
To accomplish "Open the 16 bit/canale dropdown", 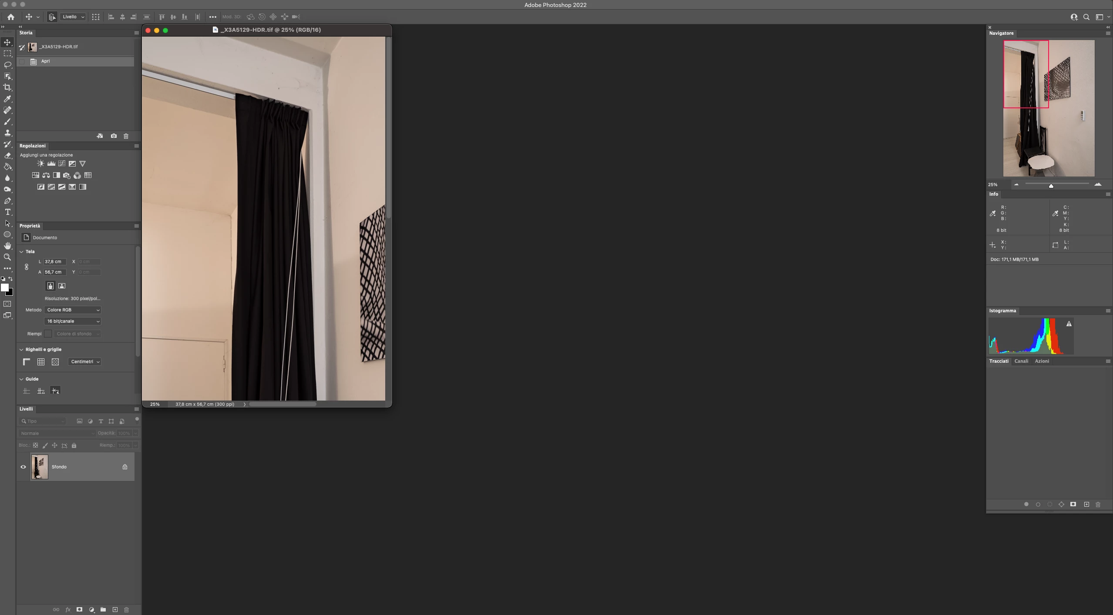I will point(73,321).
